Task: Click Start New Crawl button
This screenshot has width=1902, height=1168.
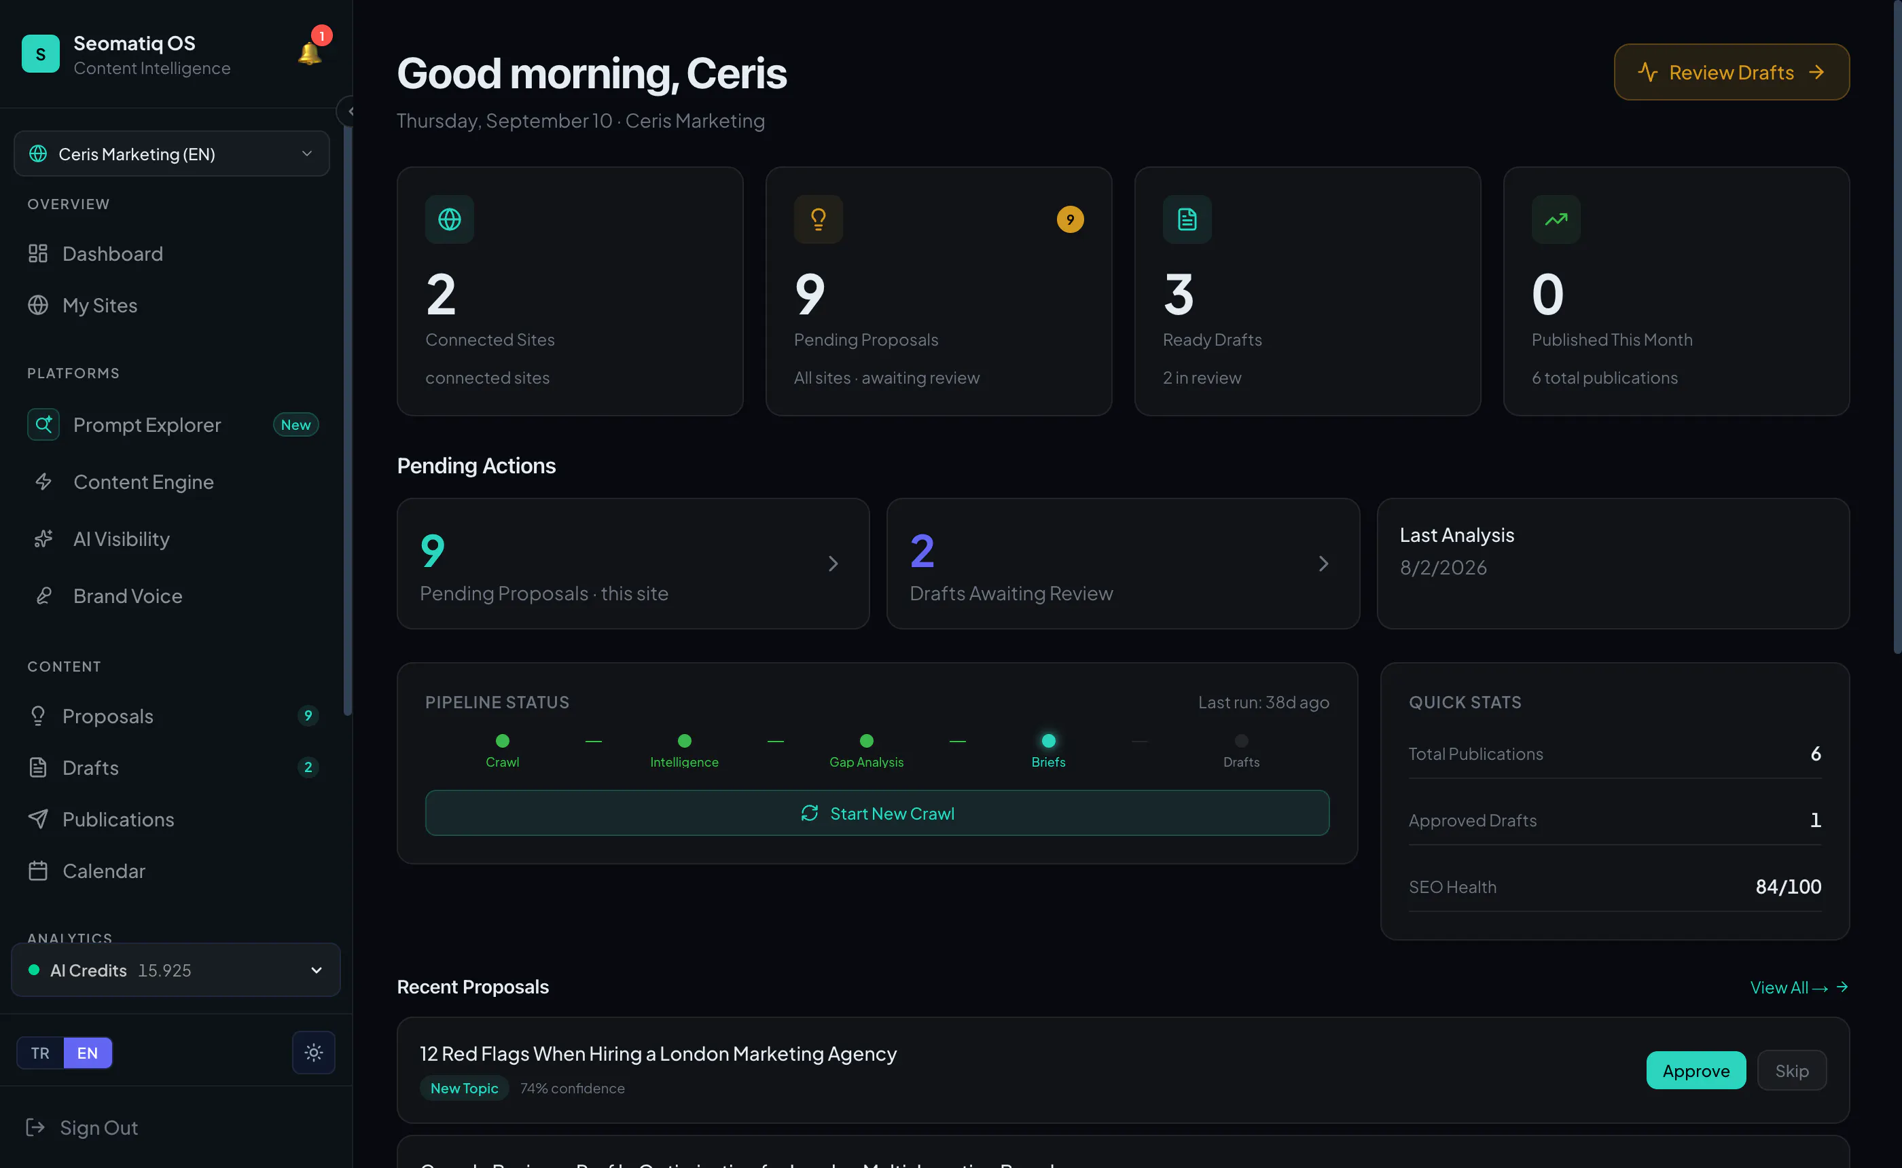Action: (877, 814)
